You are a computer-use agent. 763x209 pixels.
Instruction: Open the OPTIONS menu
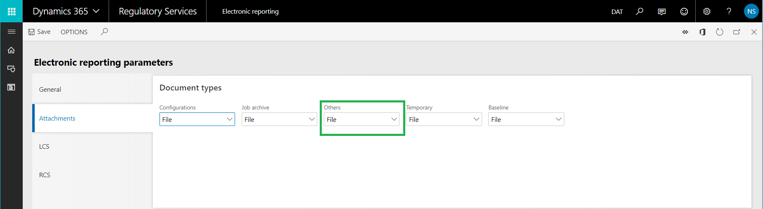coord(74,32)
